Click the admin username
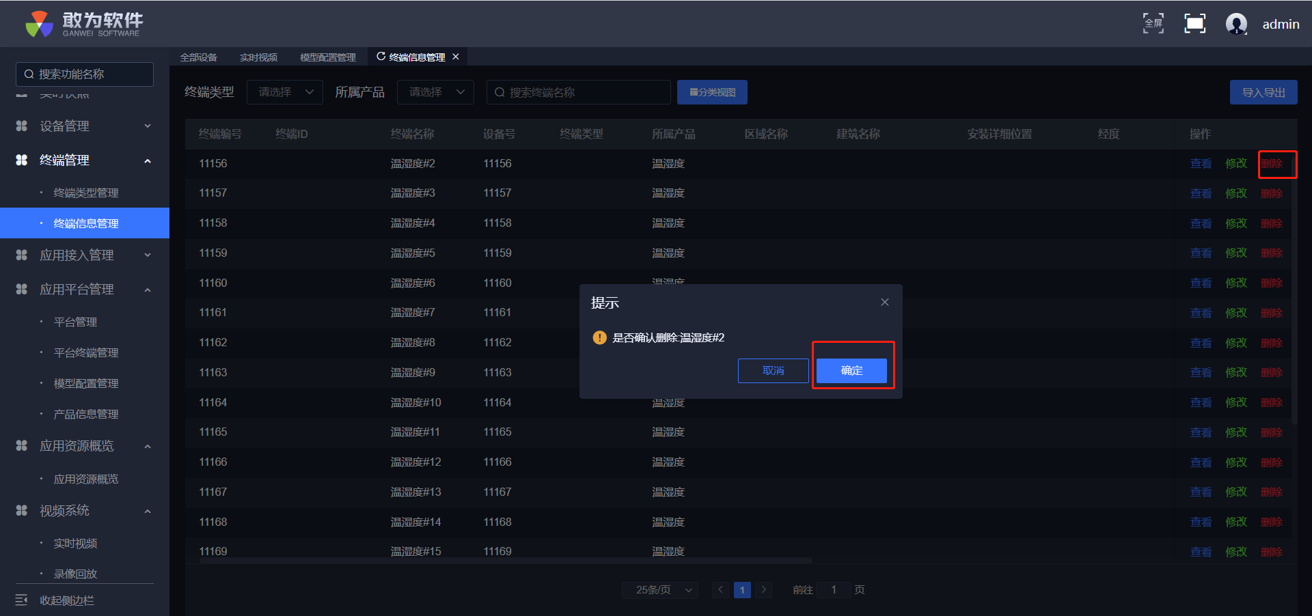This screenshot has width=1312, height=616. [x=1281, y=24]
